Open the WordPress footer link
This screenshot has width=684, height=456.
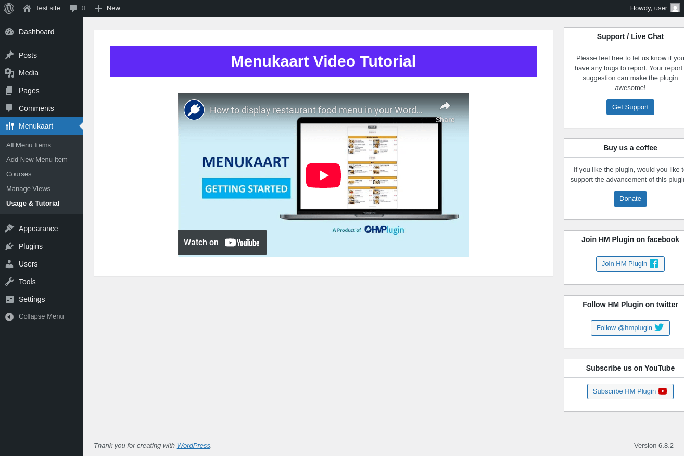[x=194, y=446]
